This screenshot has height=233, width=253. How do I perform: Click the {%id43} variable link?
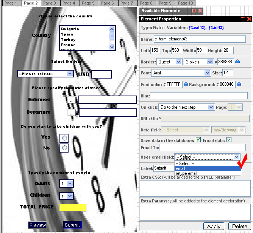(x=216, y=28)
